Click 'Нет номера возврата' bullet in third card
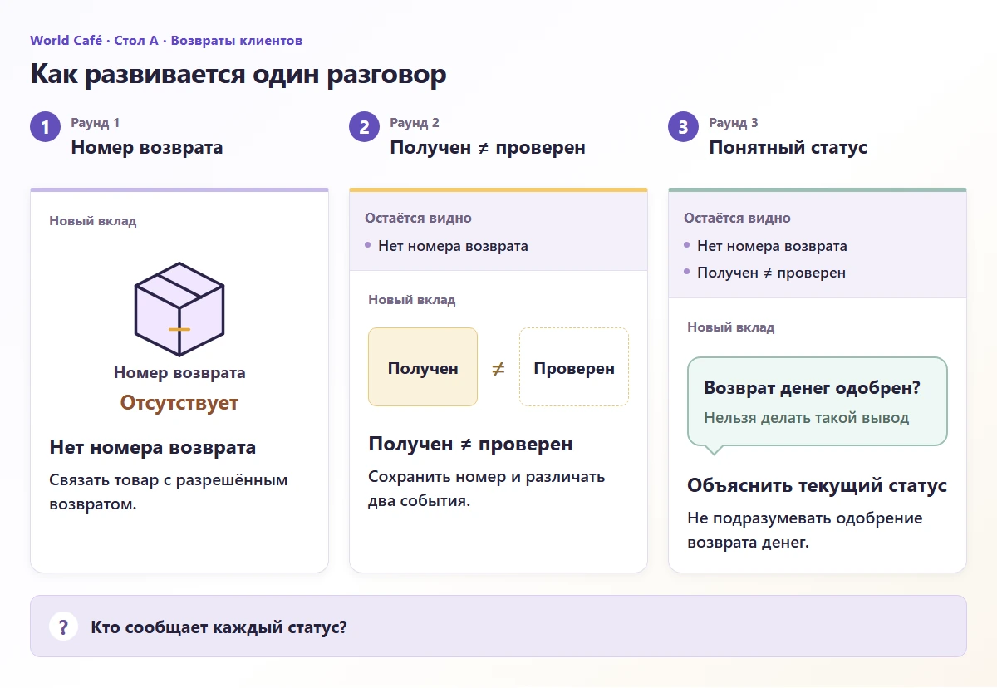The width and height of the screenshot is (997, 688). pyautogui.click(x=772, y=246)
